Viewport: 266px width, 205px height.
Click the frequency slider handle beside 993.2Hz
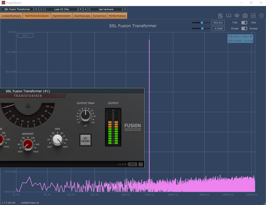[x=202, y=23]
